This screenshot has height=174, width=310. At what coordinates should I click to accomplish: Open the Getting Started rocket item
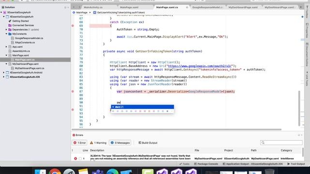pyautogui.click(x=10, y=21)
